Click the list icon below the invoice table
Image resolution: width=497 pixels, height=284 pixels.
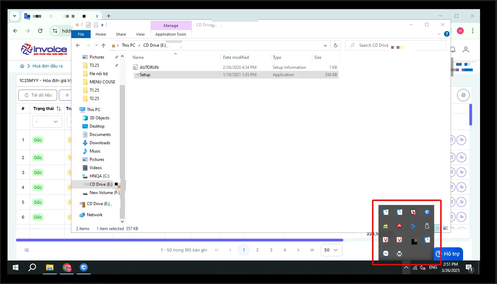(27, 250)
